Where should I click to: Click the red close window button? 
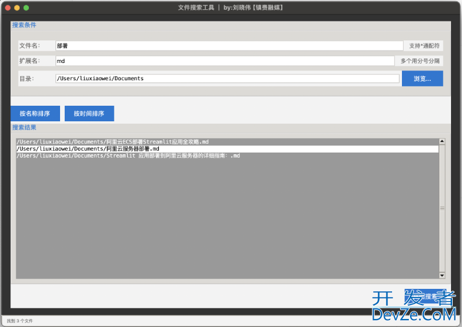pyautogui.click(x=8, y=8)
